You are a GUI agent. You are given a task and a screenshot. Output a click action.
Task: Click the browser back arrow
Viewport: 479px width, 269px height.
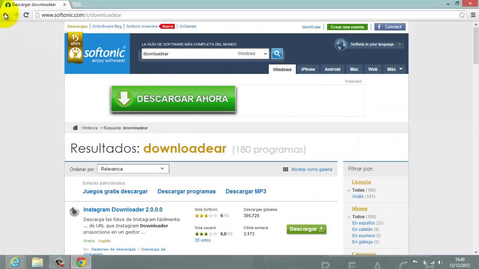coord(6,15)
